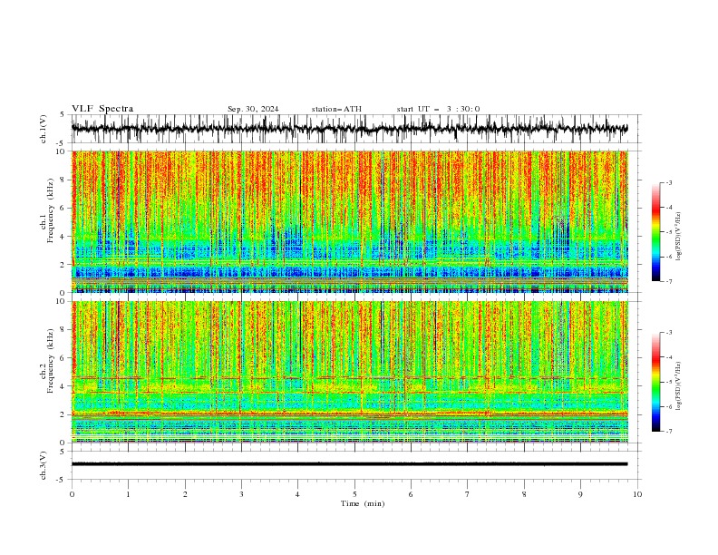
Task: Click the "-5" tick on ch.1 colorbar
Action: (668, 232)
